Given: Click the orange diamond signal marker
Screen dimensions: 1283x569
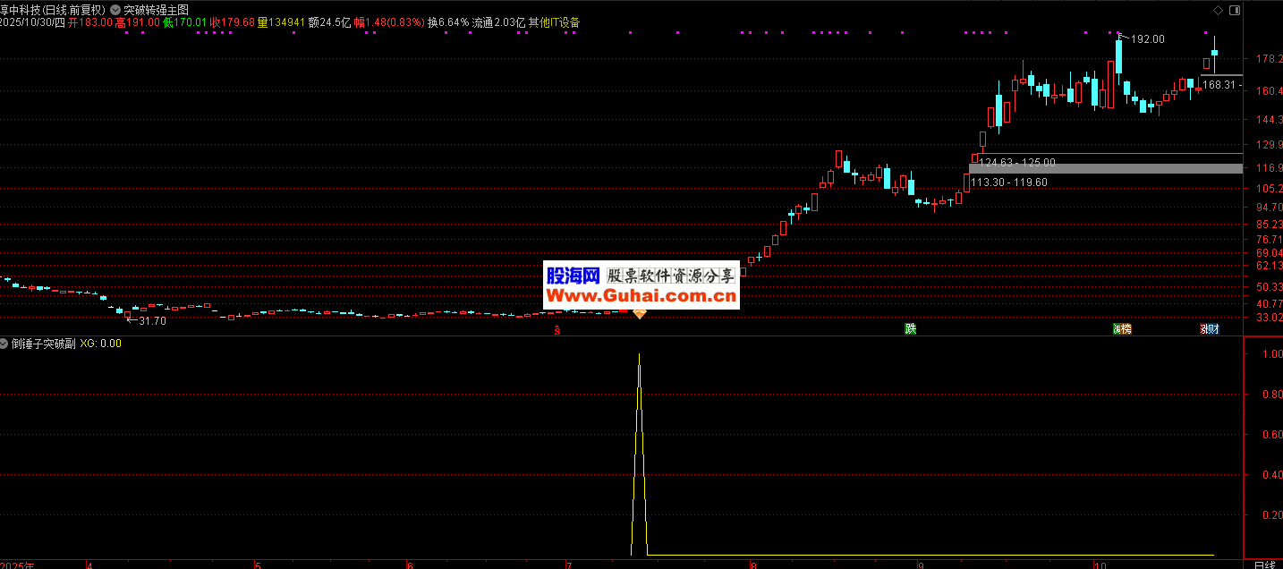Looking at the screenshot, I should pyautogui.click(x=639, y=312).
